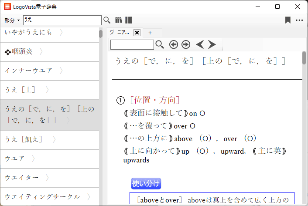308x206 pixels.
Task: Select the ジーニア... tab
Action: 120,33
